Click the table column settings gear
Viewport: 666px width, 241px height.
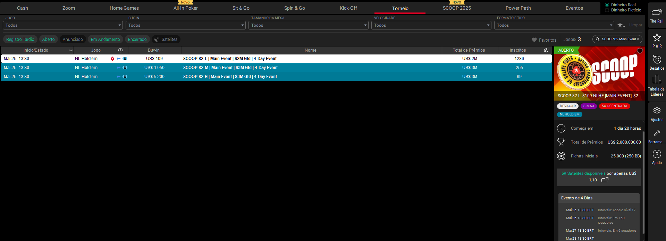546,50
